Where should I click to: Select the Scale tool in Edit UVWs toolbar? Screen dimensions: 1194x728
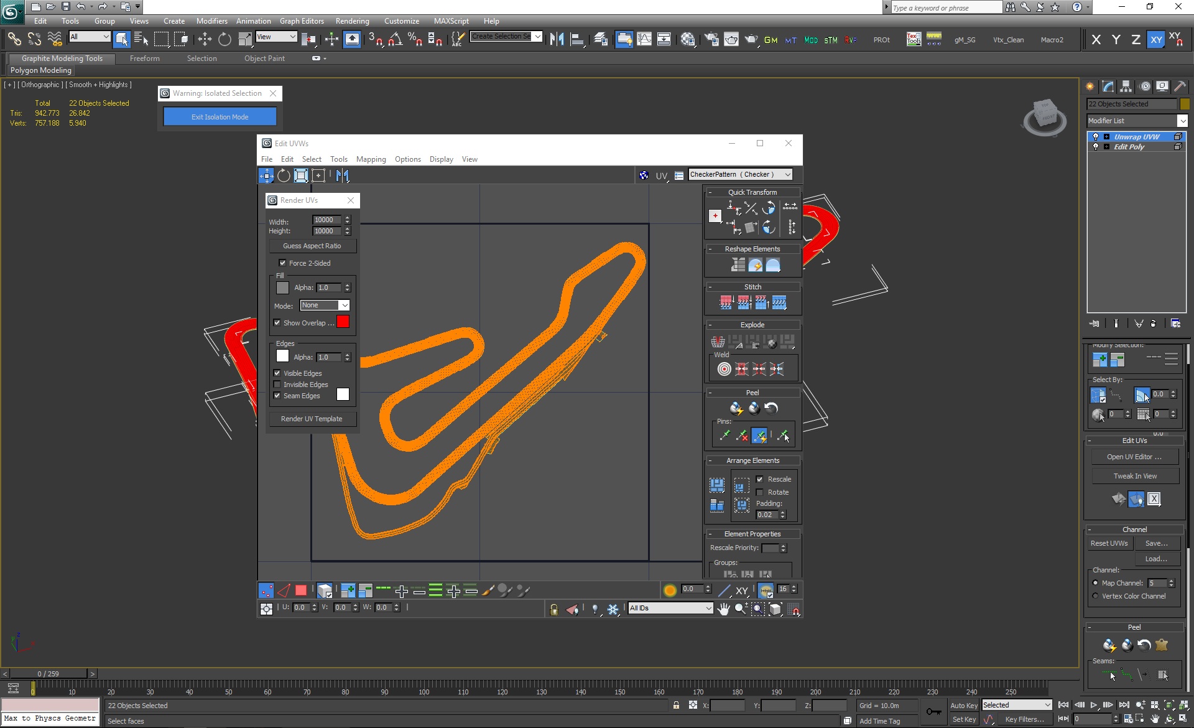click(x=301, y=175)
